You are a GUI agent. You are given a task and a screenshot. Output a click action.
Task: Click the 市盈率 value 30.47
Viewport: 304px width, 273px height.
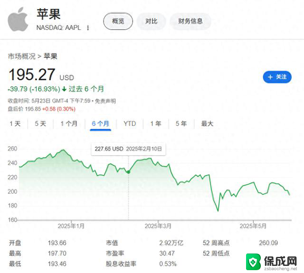(x=167, y=254)
